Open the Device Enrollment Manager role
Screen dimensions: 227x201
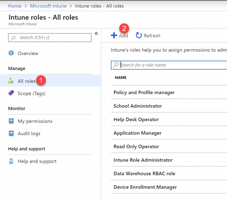tap(145, 187)
